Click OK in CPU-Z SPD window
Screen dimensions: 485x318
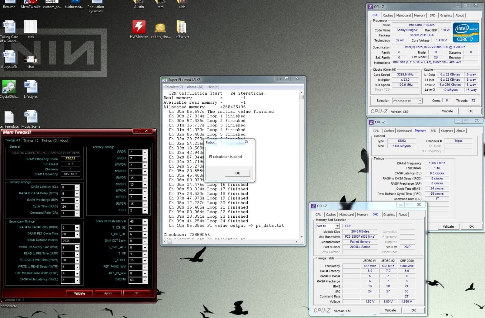click(413, 310)
